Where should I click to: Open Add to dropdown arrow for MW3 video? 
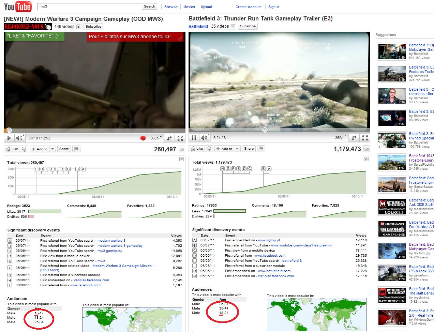pos(53,149)
